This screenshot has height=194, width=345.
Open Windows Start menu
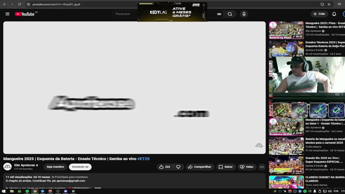click(x=4, y=191)
